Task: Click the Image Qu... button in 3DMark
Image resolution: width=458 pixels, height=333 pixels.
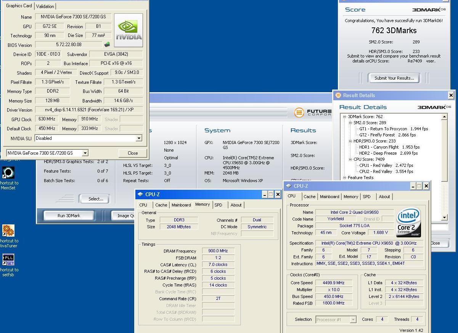Action: (x=123, y=216)
